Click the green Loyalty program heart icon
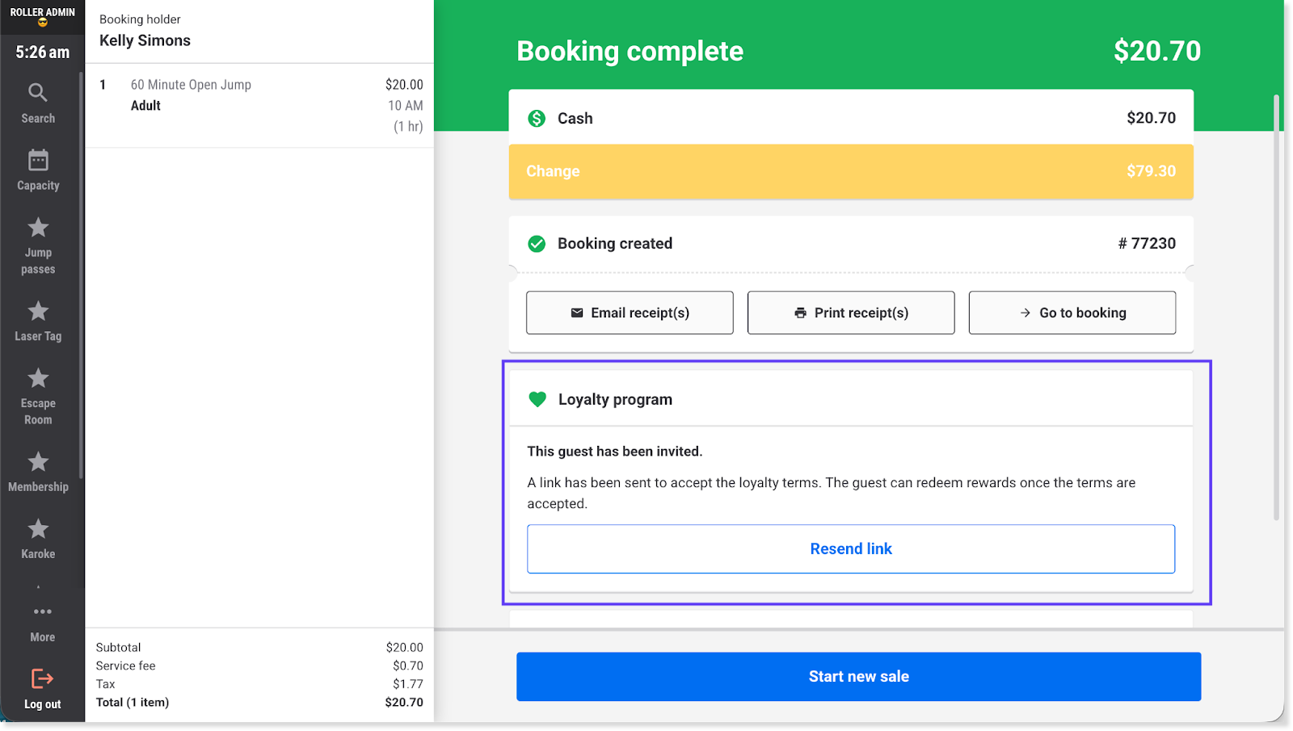 [537, 399]
